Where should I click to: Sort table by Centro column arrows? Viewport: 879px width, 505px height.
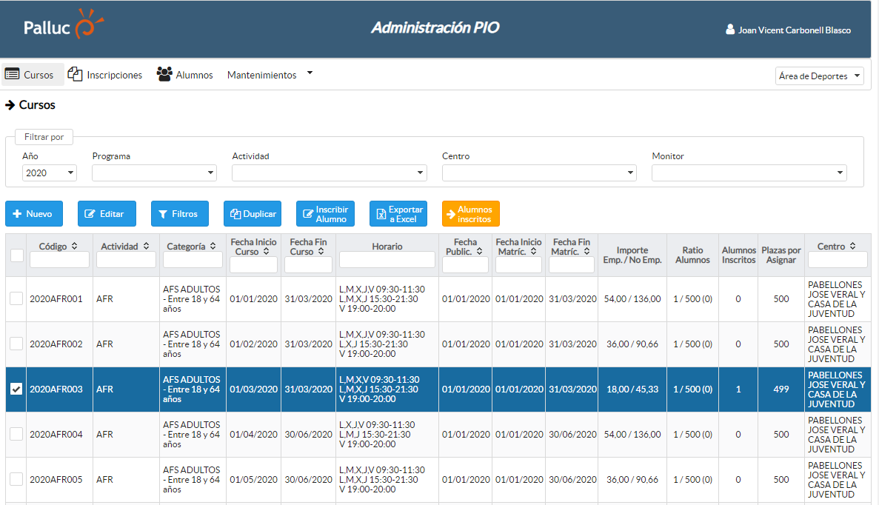pos(852,247)
